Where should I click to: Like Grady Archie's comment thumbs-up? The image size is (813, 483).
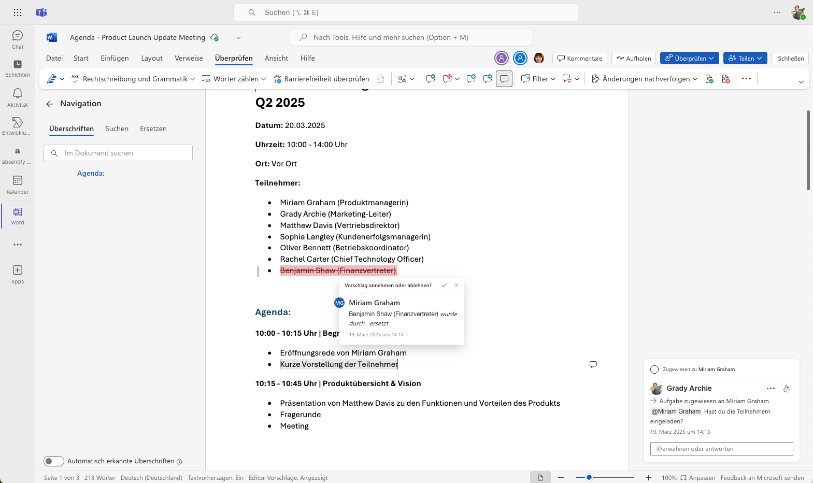point(787,389)
